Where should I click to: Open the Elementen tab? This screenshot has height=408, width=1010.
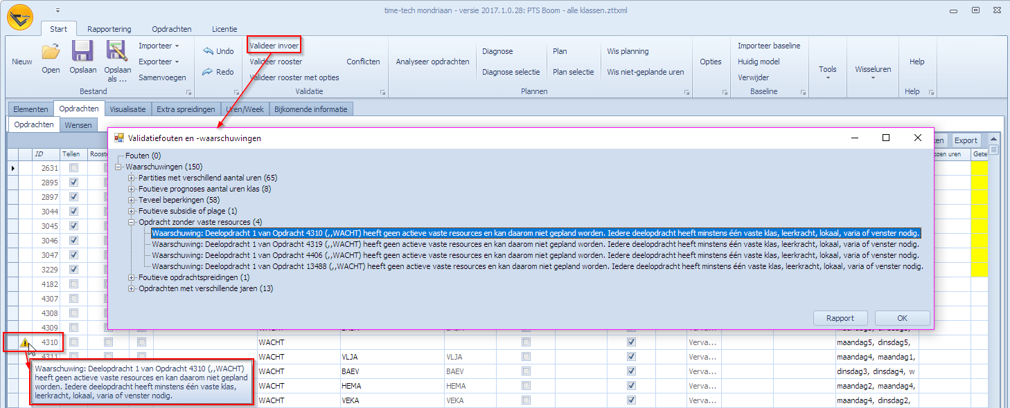point(30,109)
